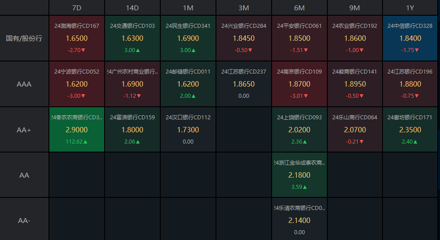Select the 24上饶银行CD093 quote cell
The image size is (440, 240).
(299, 130)
